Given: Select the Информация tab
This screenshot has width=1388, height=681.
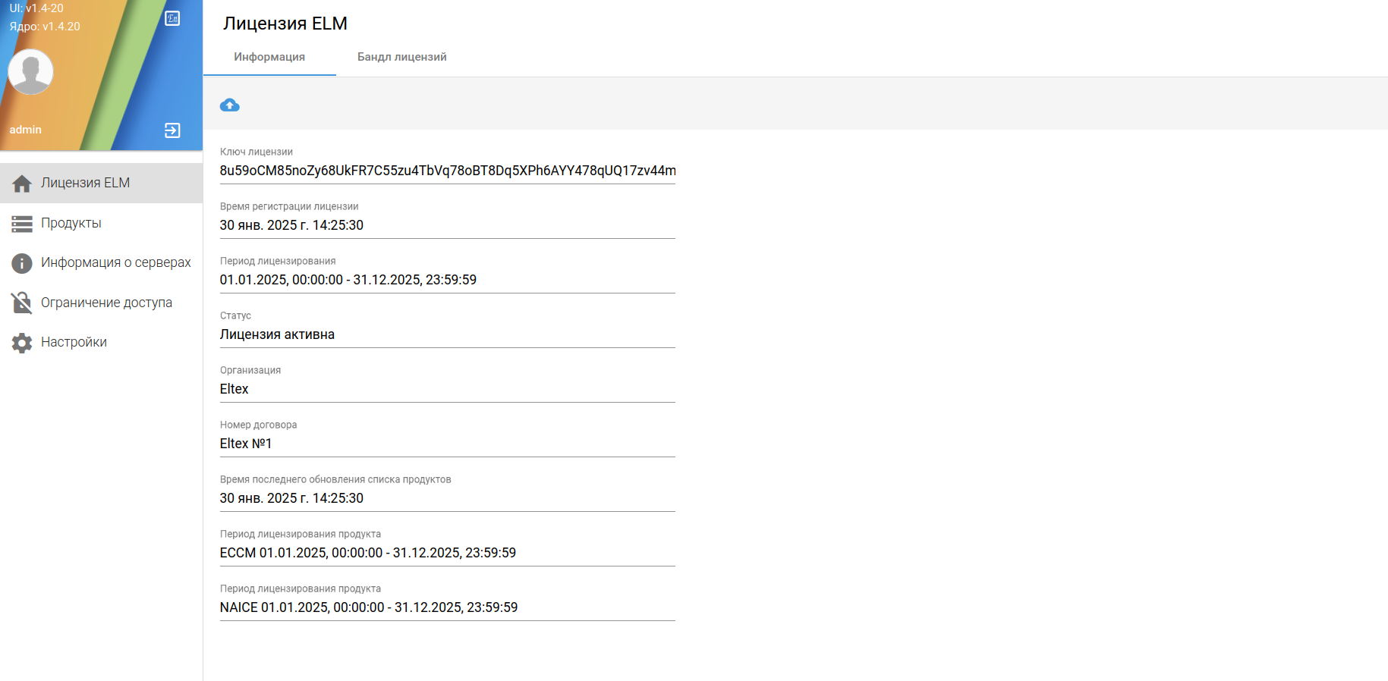Looking at the screenshot, I should pyautogui.click(x=269, y=57).
